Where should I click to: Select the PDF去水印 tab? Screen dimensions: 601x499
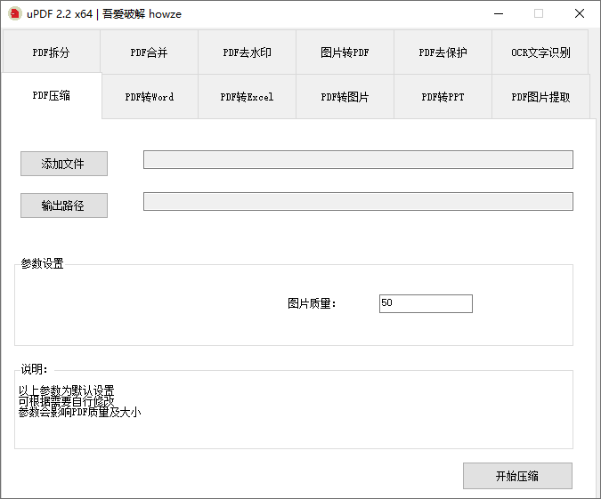[x=247, y=52]
